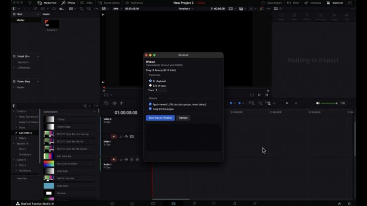Select the Generators category
The height and width of the screenshot is (206, 367).
click(x=25, y=133)
